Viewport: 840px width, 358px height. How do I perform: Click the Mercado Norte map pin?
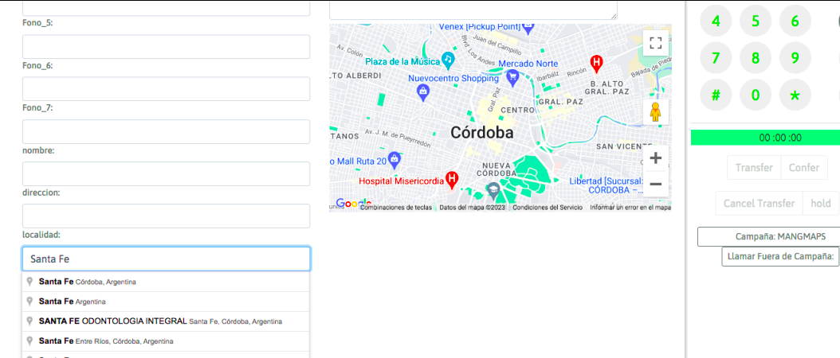pyautogui.click(x=513, y=77)
